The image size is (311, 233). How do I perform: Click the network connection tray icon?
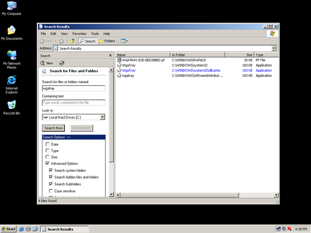click(279, 229)
